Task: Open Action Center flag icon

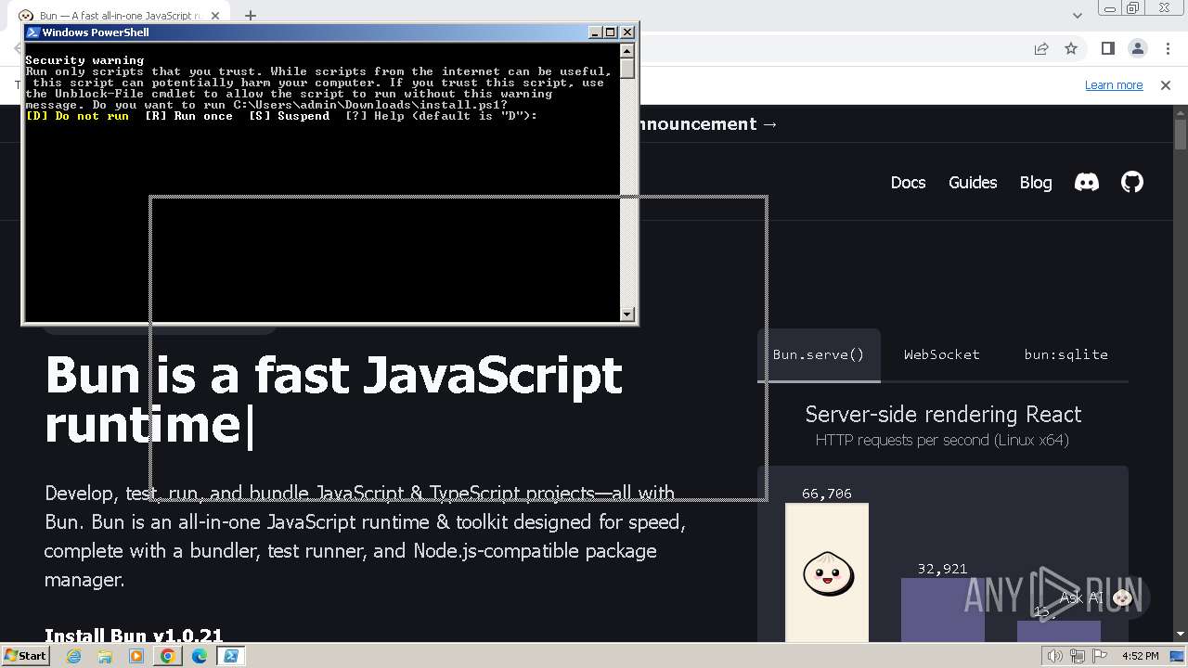Action: point(1100,656)
